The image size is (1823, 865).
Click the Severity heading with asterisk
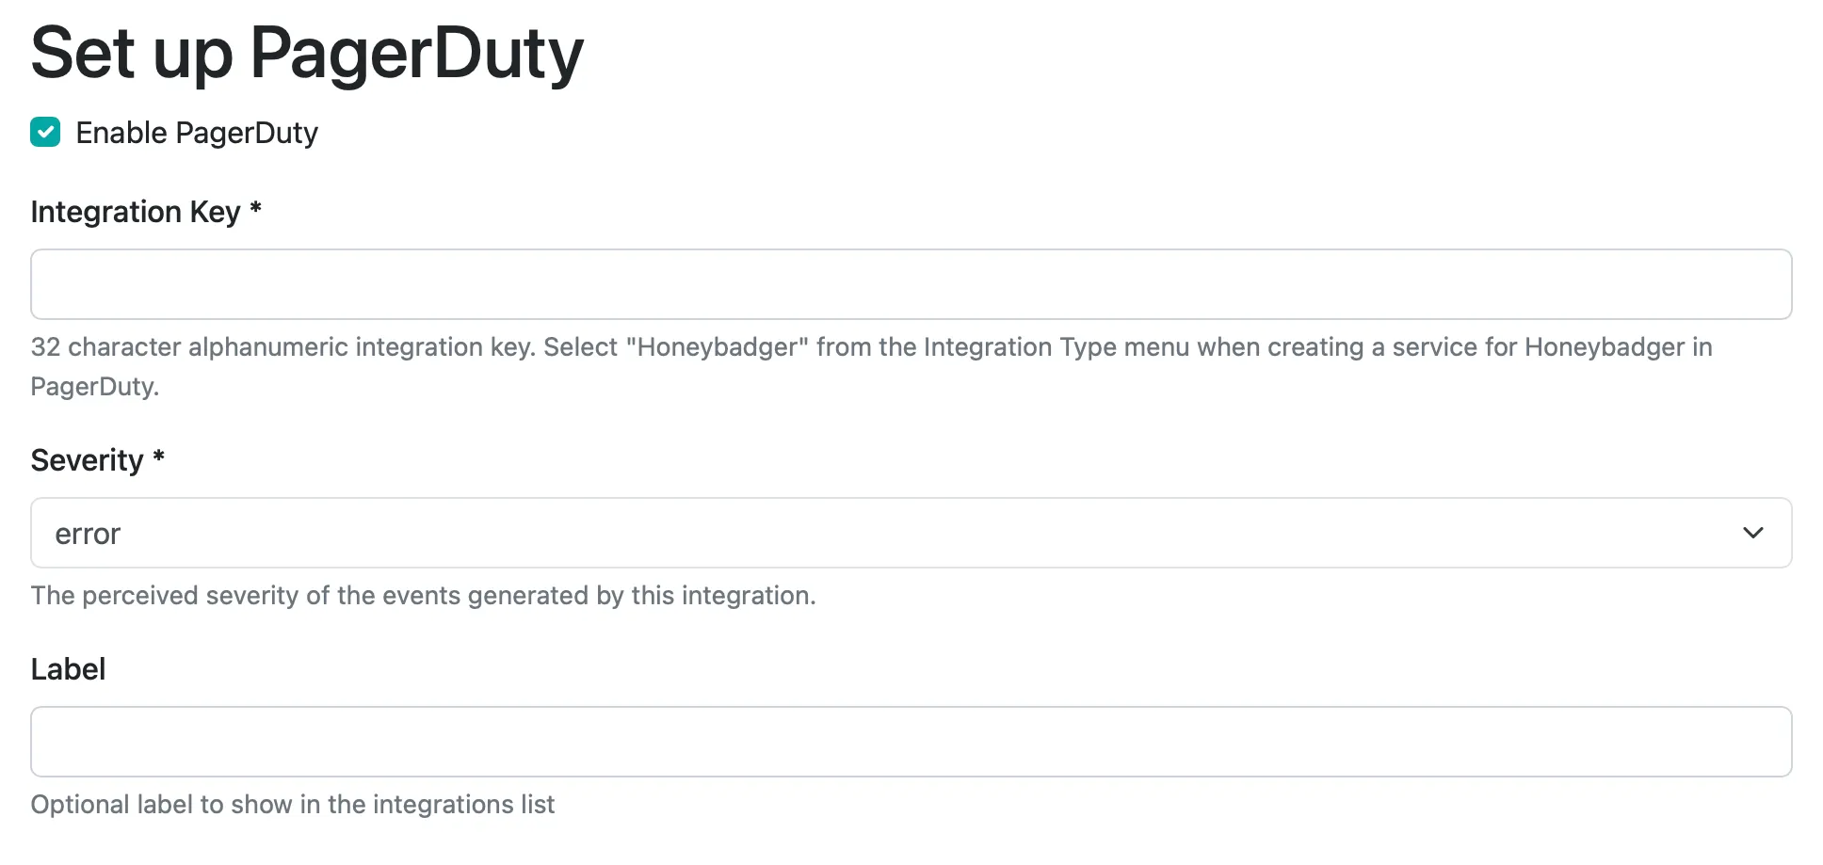(x=97, y=459)
